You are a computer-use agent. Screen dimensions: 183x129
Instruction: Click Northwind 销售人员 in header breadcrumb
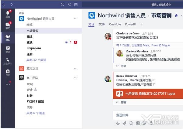tap(122, 15)
